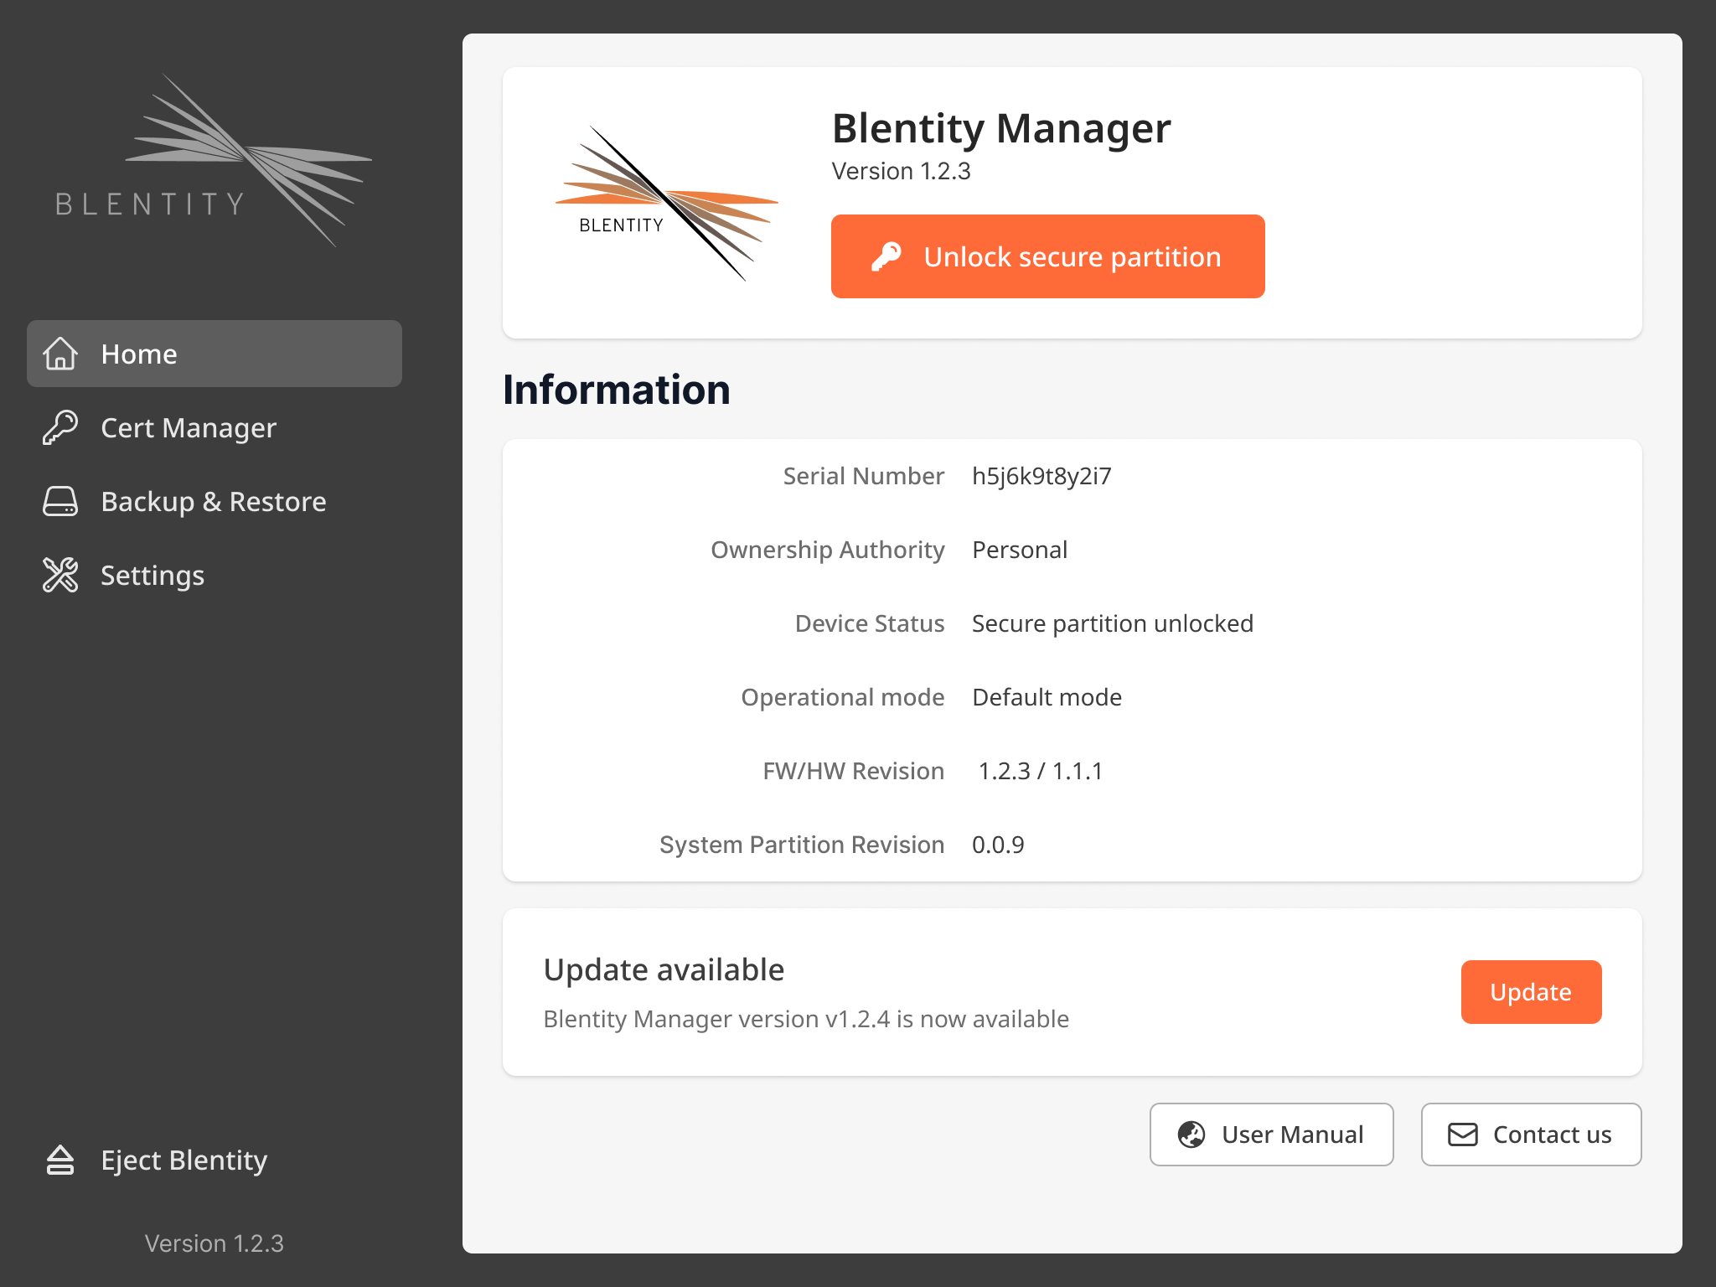
Task: Click the Eject Blentity eject icon
Action: click(x=60, y=1160)
